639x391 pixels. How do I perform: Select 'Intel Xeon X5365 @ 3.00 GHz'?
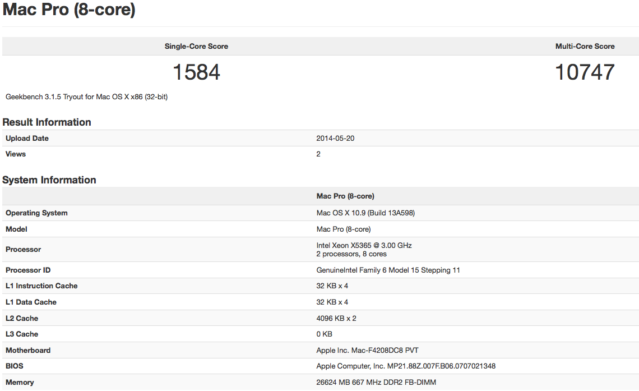click(364, 246)
